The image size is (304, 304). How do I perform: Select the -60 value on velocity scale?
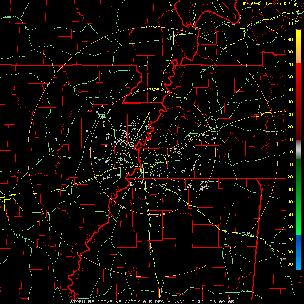click(289, 227)
